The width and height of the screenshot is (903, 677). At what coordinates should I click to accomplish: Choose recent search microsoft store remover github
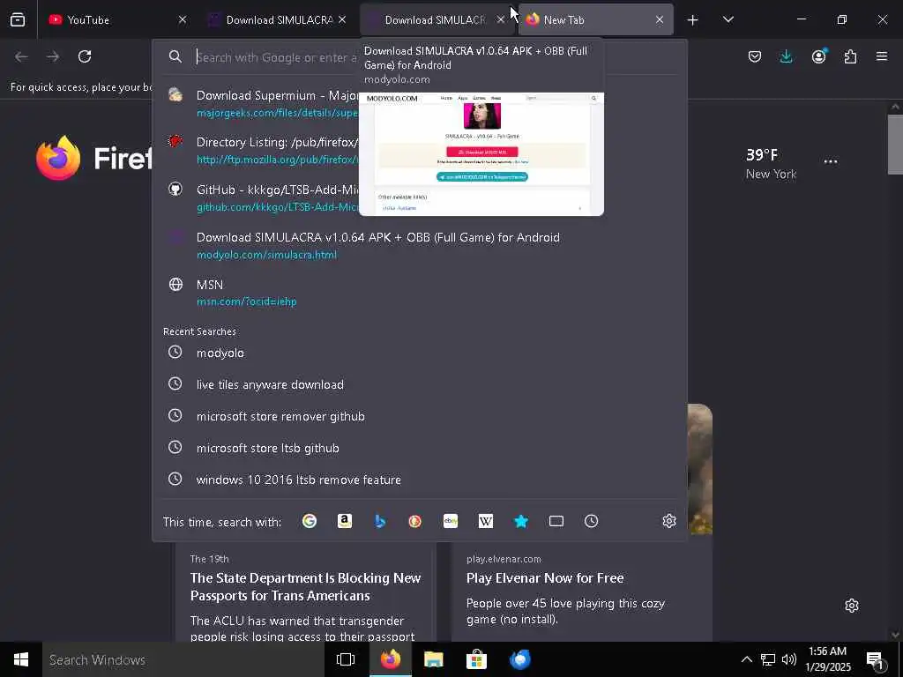tap(420, 416)
